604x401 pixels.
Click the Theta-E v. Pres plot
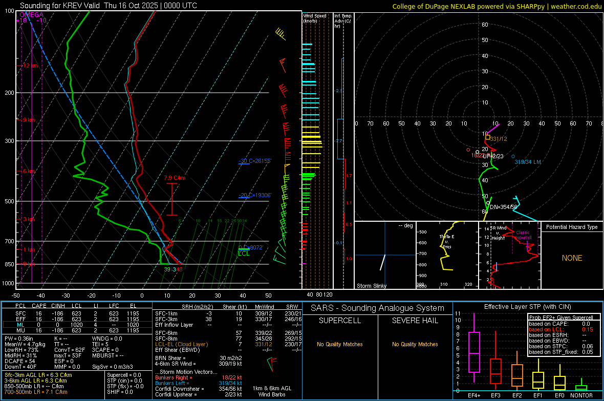coord(447,255)
